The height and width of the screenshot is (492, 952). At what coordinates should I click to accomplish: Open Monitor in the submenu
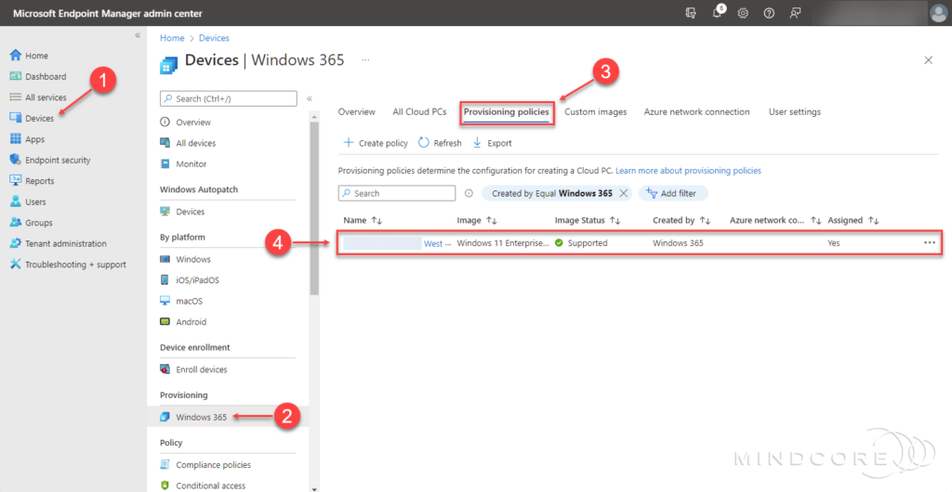(x=191, y=163)
